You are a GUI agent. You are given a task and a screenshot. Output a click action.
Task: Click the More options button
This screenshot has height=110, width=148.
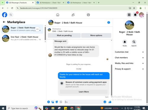[96, 35]
